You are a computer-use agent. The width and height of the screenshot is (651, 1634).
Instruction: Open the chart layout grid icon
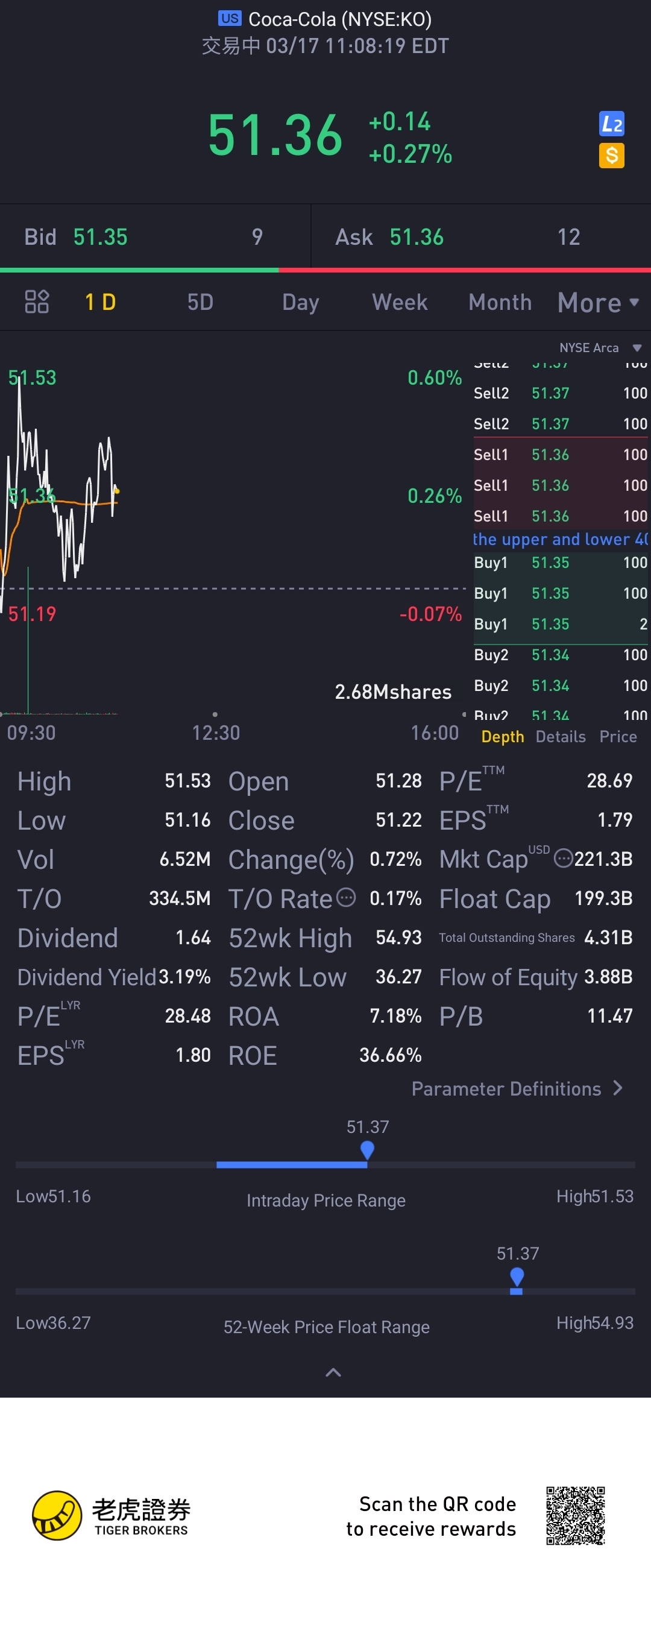tap(37, 302)
